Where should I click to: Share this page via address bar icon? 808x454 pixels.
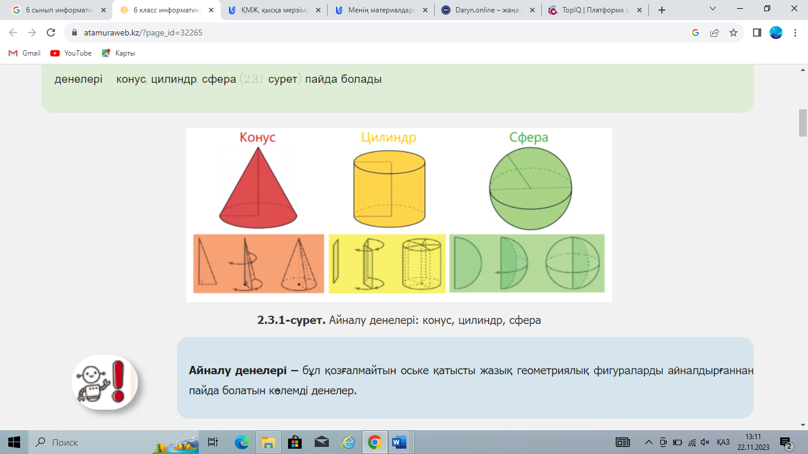715,33
